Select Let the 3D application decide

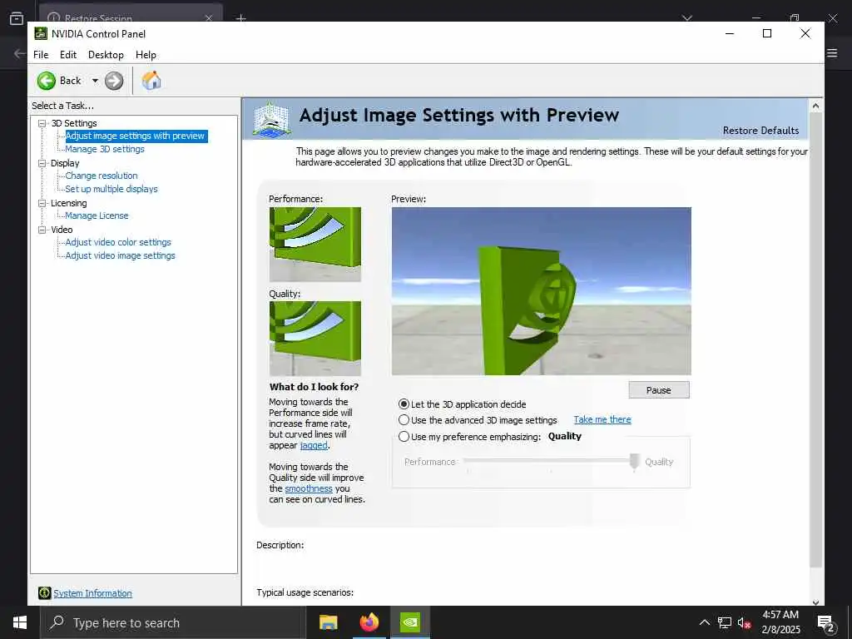[x=404, y=404]
